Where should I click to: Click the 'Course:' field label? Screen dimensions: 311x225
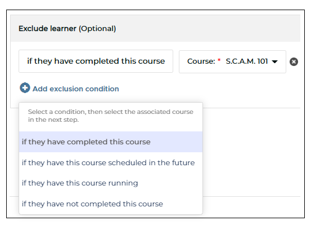[x=201, y=61]
